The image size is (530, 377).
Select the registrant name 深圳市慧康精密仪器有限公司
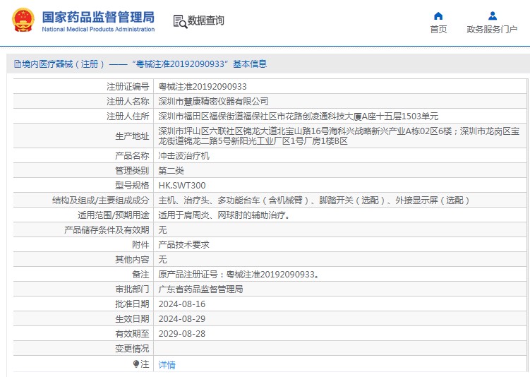(213, 102)
